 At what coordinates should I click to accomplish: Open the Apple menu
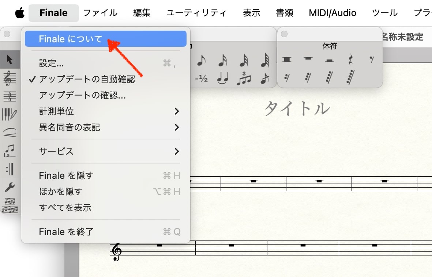pos(19,13)
